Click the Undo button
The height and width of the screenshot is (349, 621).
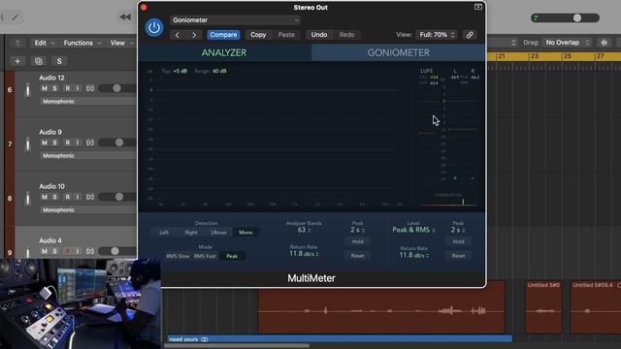click(319, 35)
